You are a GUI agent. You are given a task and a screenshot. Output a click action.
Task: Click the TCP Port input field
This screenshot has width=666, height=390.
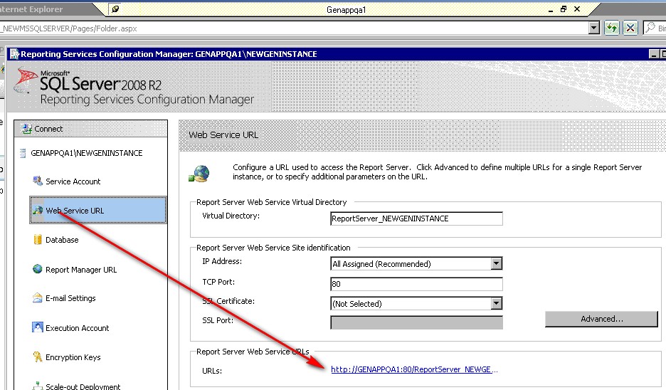tap(417, 284)
